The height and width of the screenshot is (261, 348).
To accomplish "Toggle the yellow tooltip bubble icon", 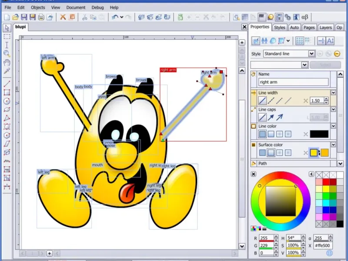I will (271, 17).
